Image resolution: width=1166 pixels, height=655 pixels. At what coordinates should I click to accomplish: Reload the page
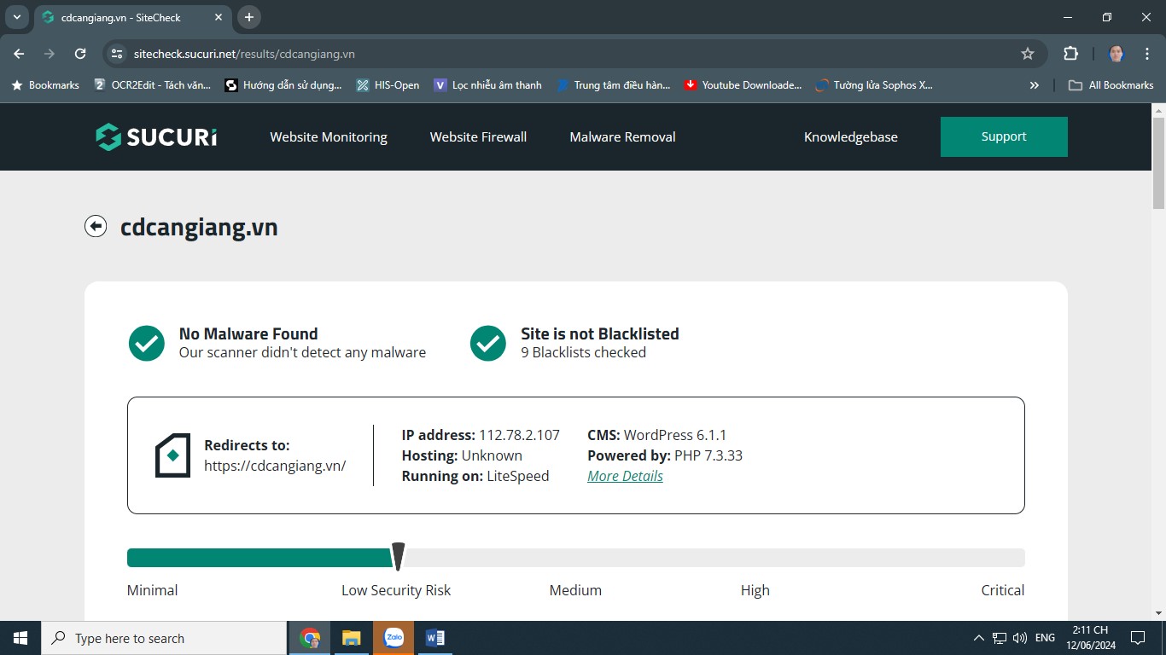pos(80,54)
